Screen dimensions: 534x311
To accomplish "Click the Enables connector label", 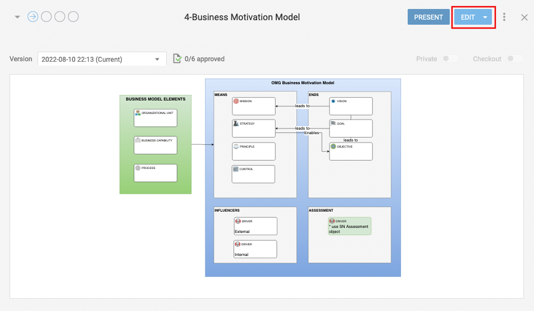I will click(312, 133).
